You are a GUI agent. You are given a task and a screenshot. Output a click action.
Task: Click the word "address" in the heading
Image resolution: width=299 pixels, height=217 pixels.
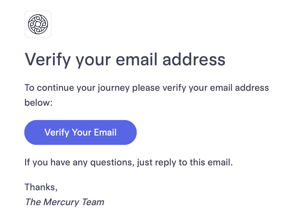pyautogui.click(x=194, y=60)
